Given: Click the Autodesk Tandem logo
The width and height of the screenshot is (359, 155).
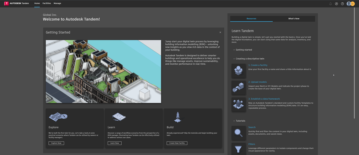Looking at the screenshot, I should [x=16, y=3].
